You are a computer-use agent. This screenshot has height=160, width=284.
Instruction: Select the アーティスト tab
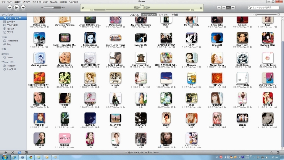click(149, 15)
